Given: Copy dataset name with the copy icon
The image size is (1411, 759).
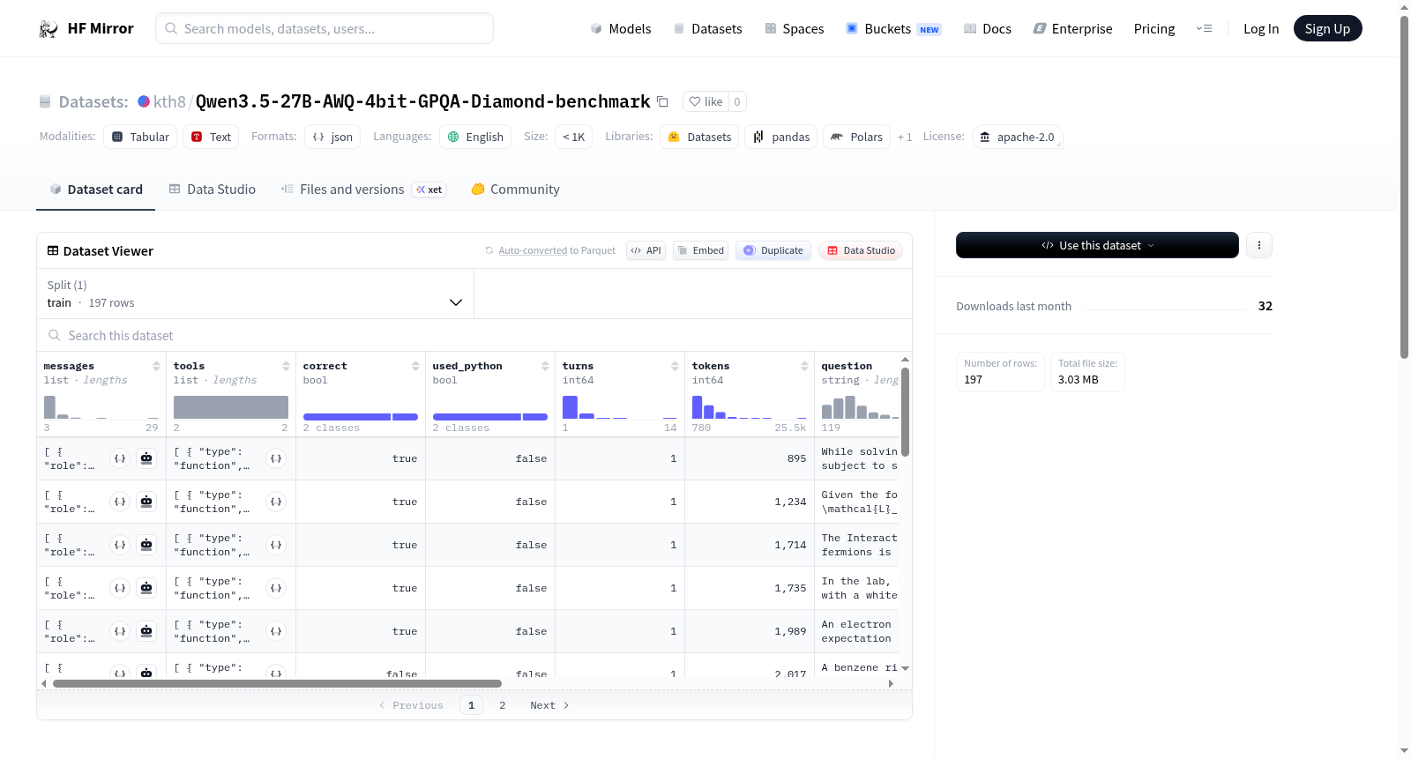Looking at the screenshot, I should tap(662, 101).
